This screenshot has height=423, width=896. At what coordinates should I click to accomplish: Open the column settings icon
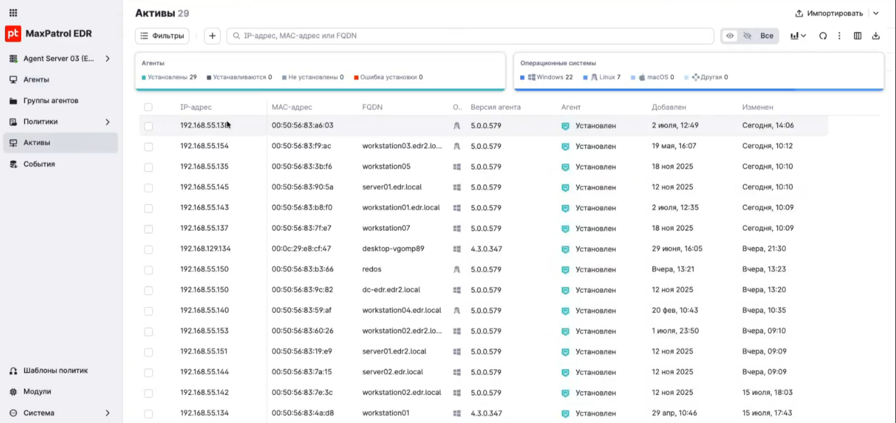coord(858,36)
